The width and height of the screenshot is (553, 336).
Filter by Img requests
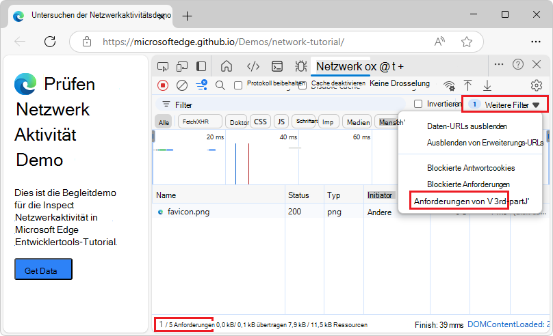pos(329,122)
